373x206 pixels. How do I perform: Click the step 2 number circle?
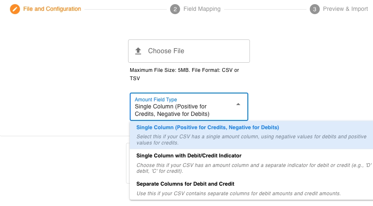pyautogui.click(x=175, y=9)
